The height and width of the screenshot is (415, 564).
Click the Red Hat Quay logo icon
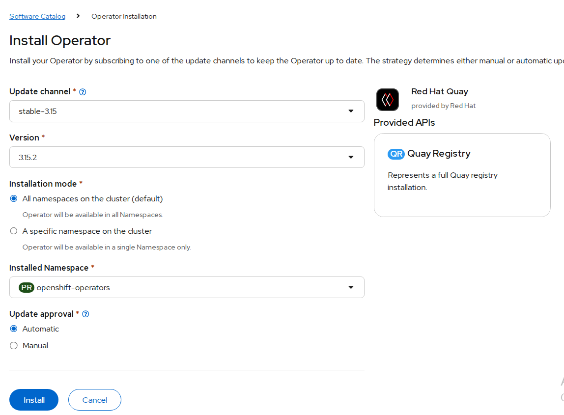[x=387, y=100]
